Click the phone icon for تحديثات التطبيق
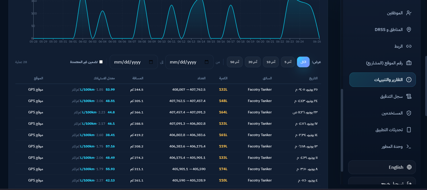 tap(409, 130)
